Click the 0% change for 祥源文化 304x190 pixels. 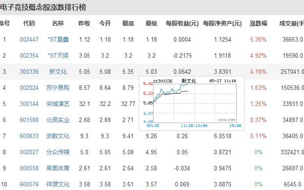point(258,184)
